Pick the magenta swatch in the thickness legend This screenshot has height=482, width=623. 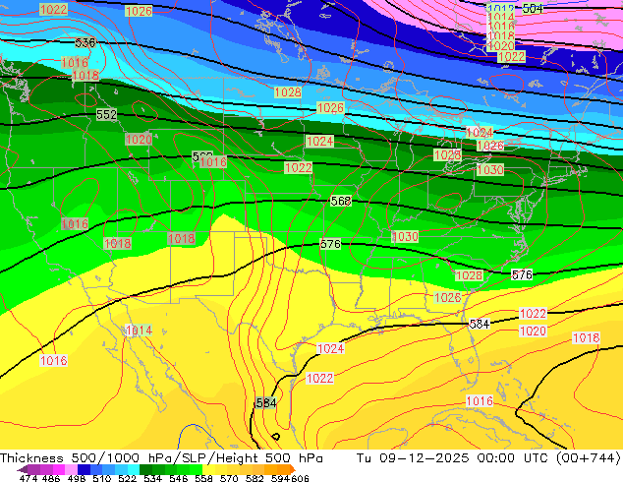(x=59, y=469)
